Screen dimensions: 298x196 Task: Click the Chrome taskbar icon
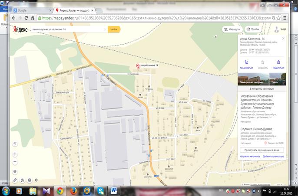(60, 191)
